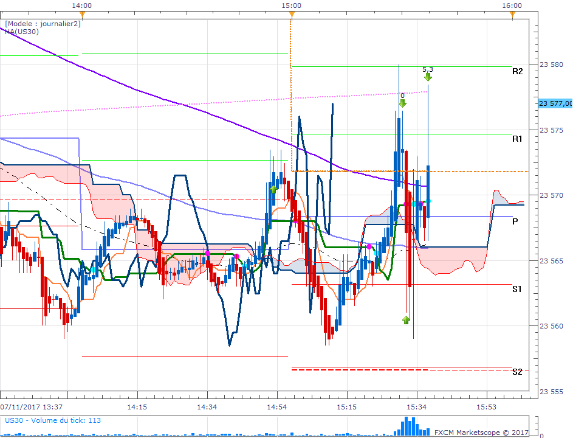
Task: Select the HA(US30) indicator label
Action: pyautogui.click(x=22, y=32)
